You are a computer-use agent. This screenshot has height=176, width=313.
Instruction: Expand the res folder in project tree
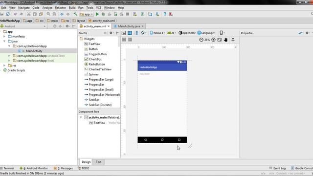pyautogui.click(x=4, y=66)
